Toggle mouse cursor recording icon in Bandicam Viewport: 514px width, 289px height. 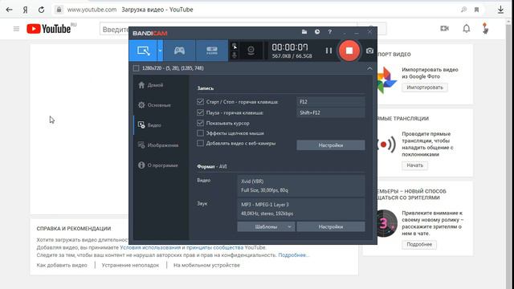tap(235, 47)
